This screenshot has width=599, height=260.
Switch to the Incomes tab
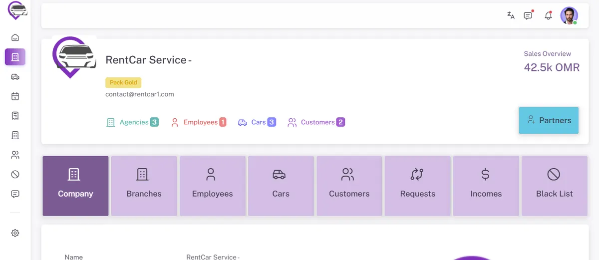[x=486, y=186]
